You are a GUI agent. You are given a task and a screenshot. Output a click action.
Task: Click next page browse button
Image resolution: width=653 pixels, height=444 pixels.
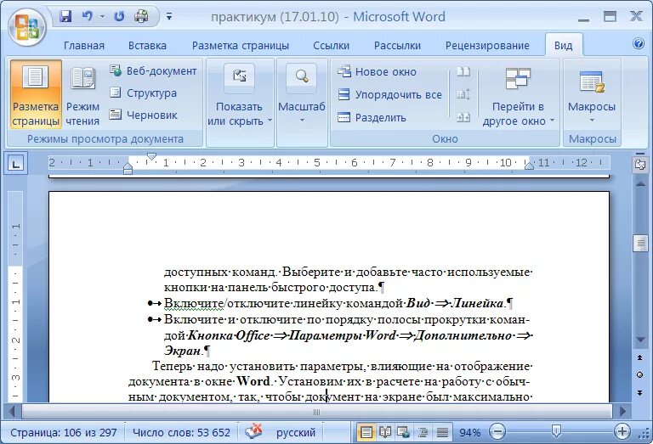[x=640, y=392]
